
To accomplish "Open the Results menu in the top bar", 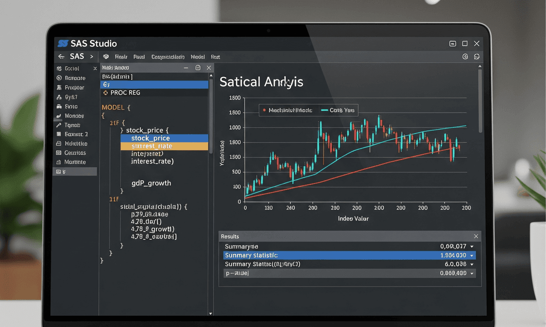I will pyautogui.click(x=120, y=56).
